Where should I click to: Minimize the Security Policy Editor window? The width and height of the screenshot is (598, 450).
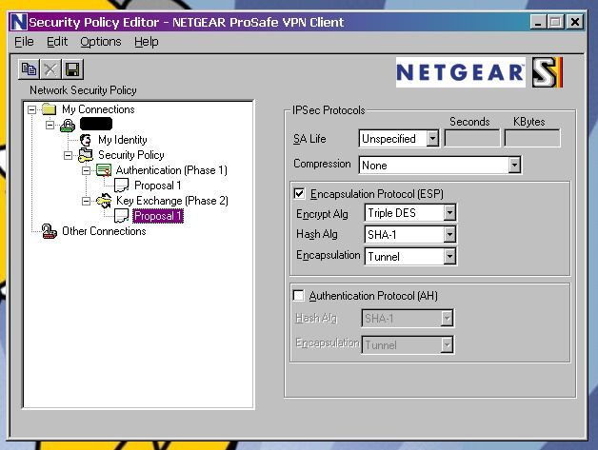[x=538, y=22]
